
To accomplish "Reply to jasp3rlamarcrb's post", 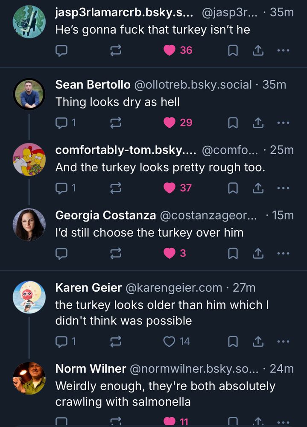I will (62, 51).
